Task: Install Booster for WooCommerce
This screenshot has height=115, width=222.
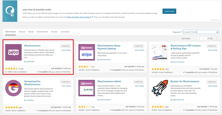Action: click(x=212, y=82)
